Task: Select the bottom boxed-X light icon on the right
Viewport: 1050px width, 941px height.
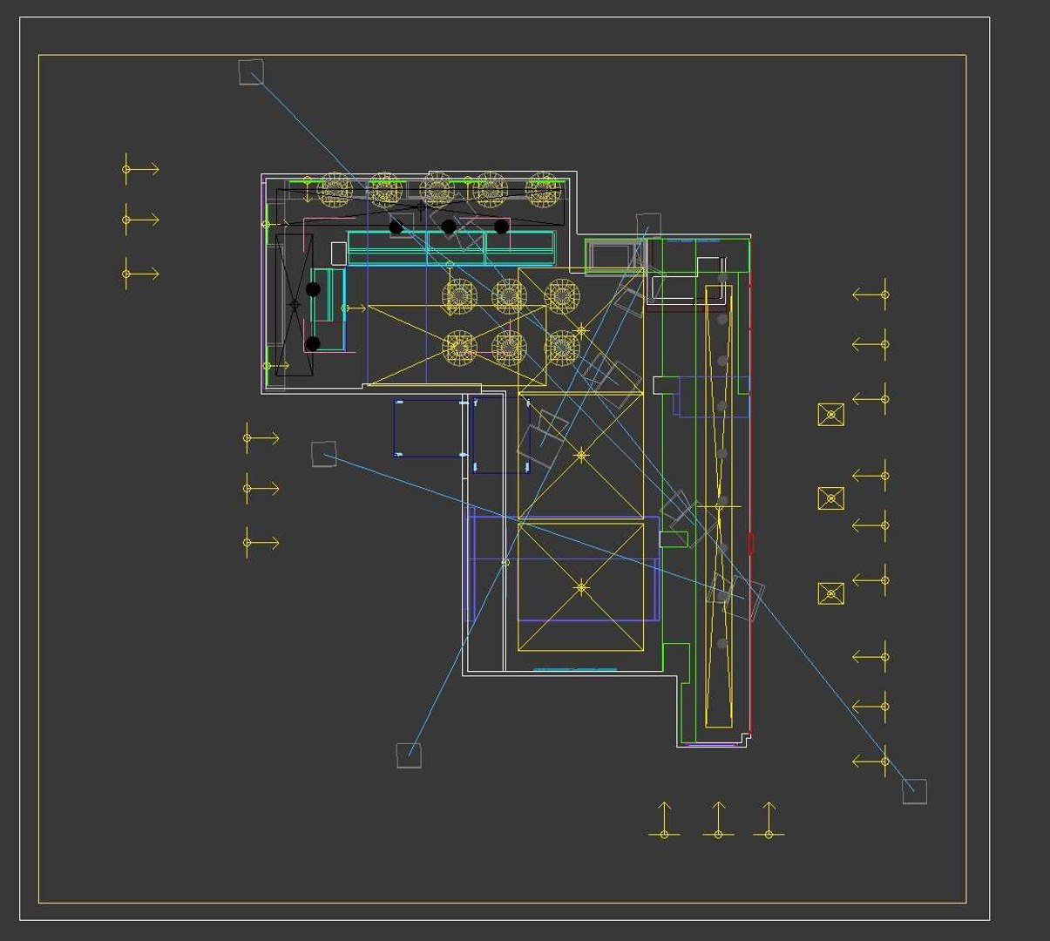Action: coord(831,594)
